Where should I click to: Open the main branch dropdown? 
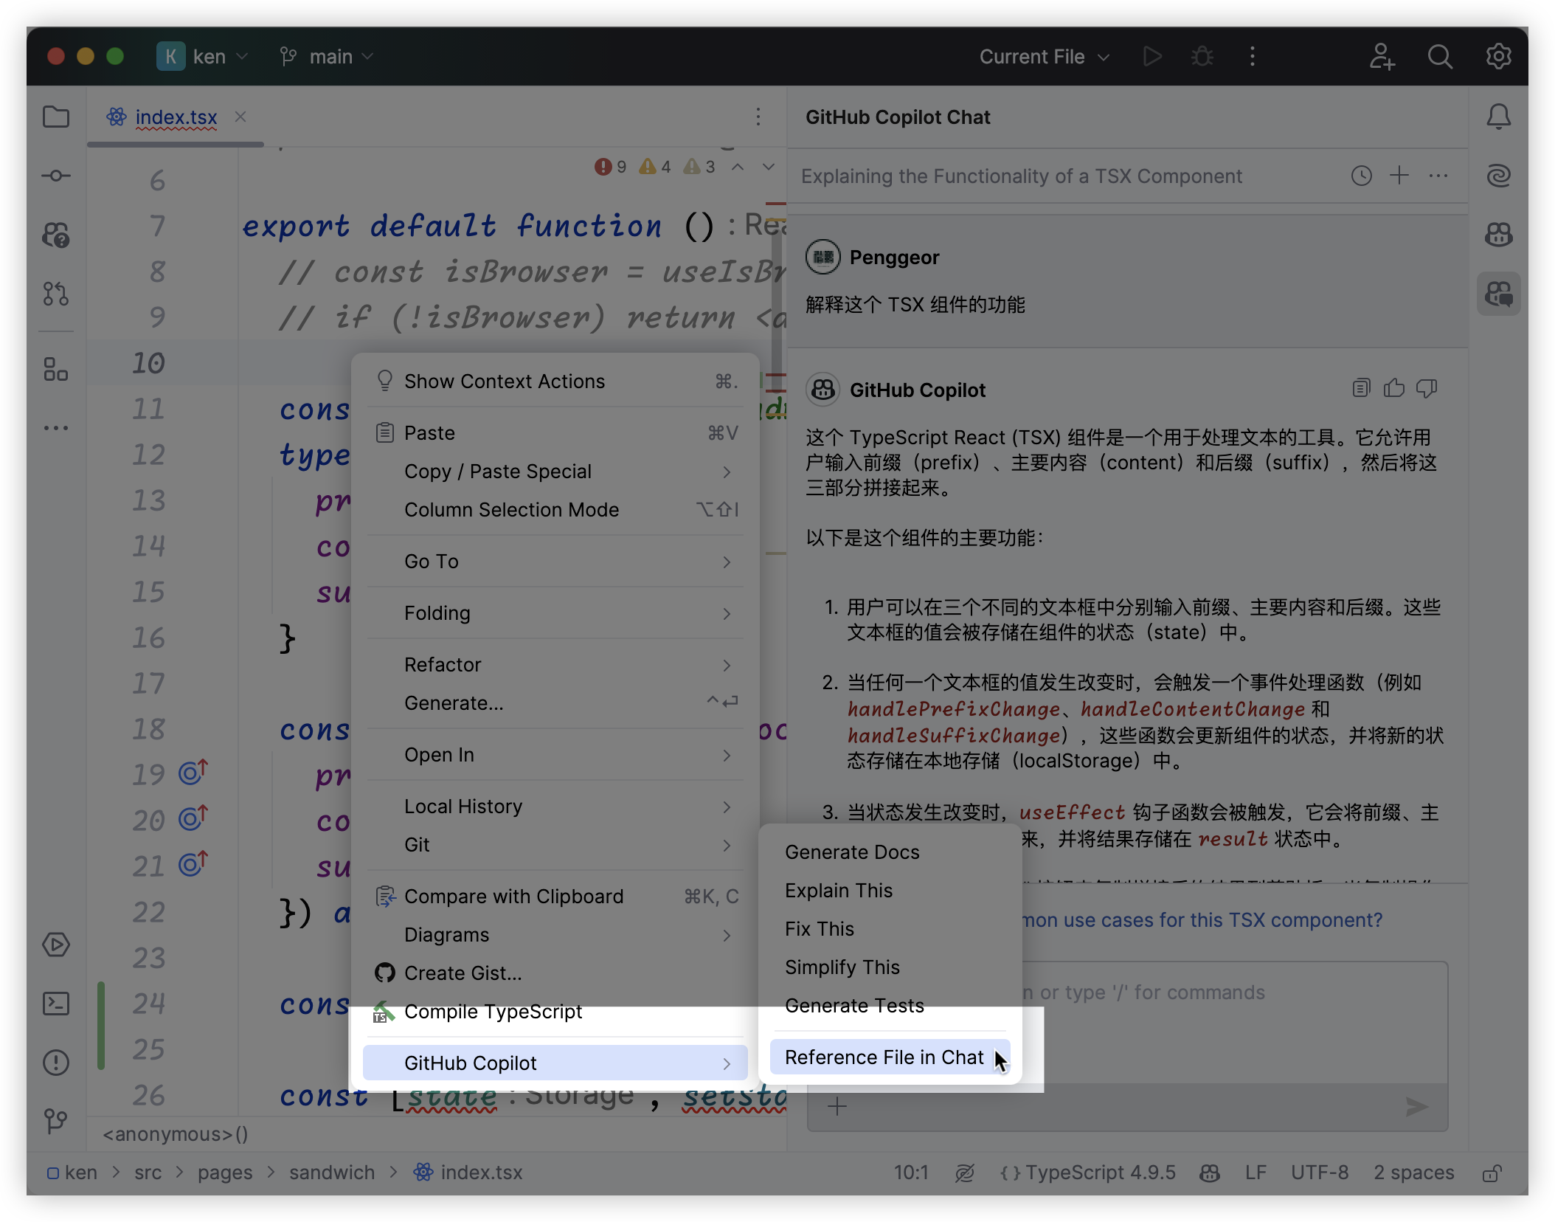point(327,57)
